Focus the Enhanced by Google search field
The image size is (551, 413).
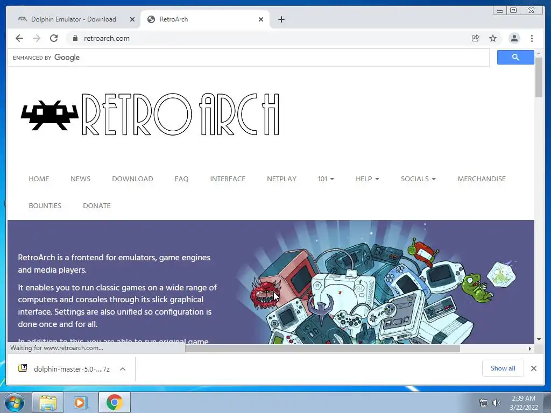(x=249, y=57)
